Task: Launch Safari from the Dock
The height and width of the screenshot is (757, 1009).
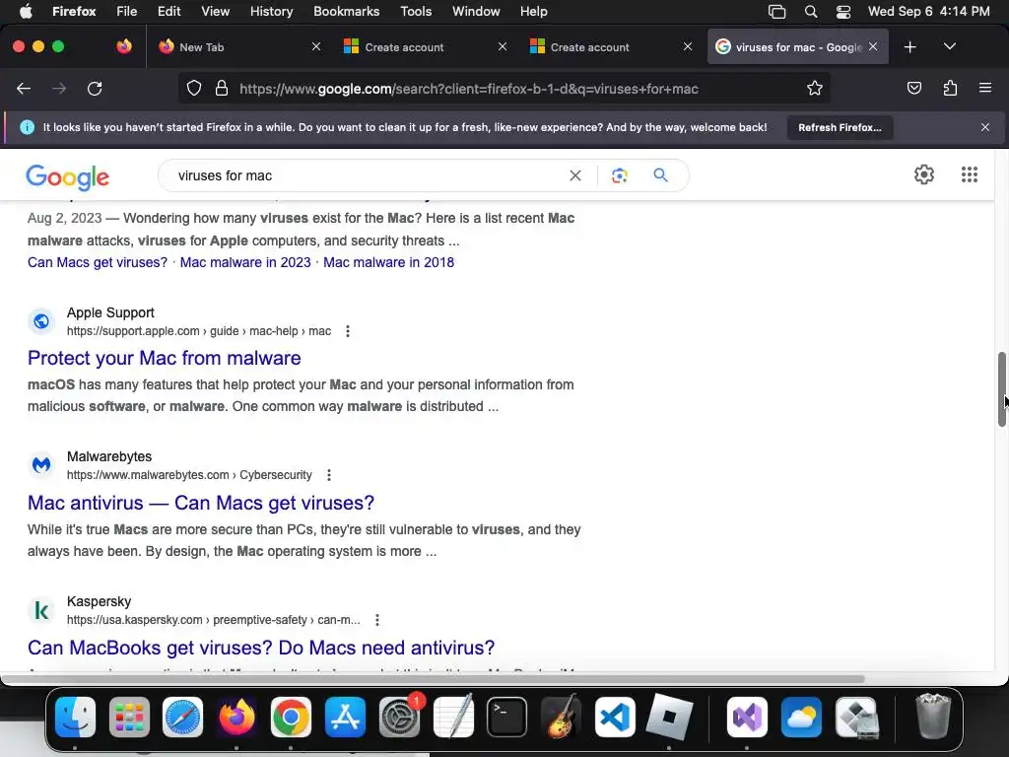Action: pyautogui.click(x=182, y=717)
